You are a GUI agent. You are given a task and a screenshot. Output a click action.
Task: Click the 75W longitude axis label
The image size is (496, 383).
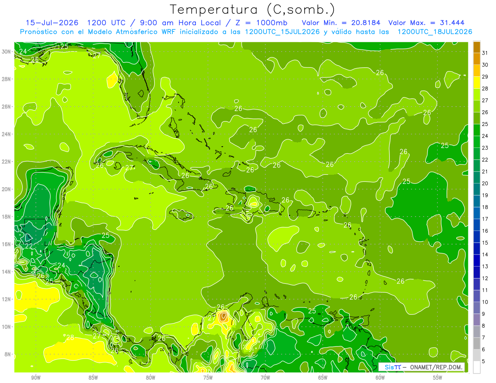pyautogui.click(x=208, y=378)
